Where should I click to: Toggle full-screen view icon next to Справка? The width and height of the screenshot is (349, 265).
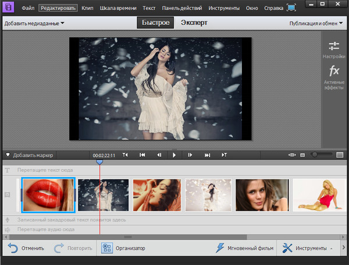(291, 8)
